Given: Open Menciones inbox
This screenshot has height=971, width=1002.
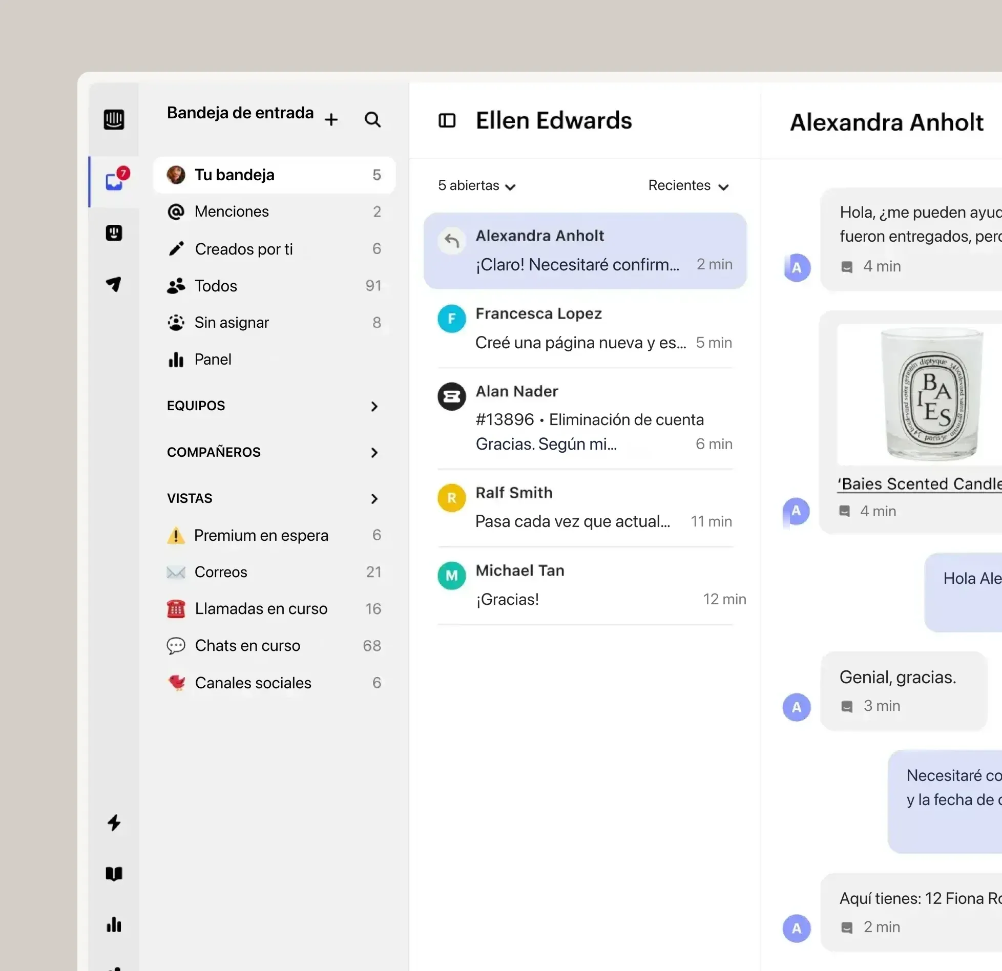Looking at the screenshot, I should (x=274, y=212).
